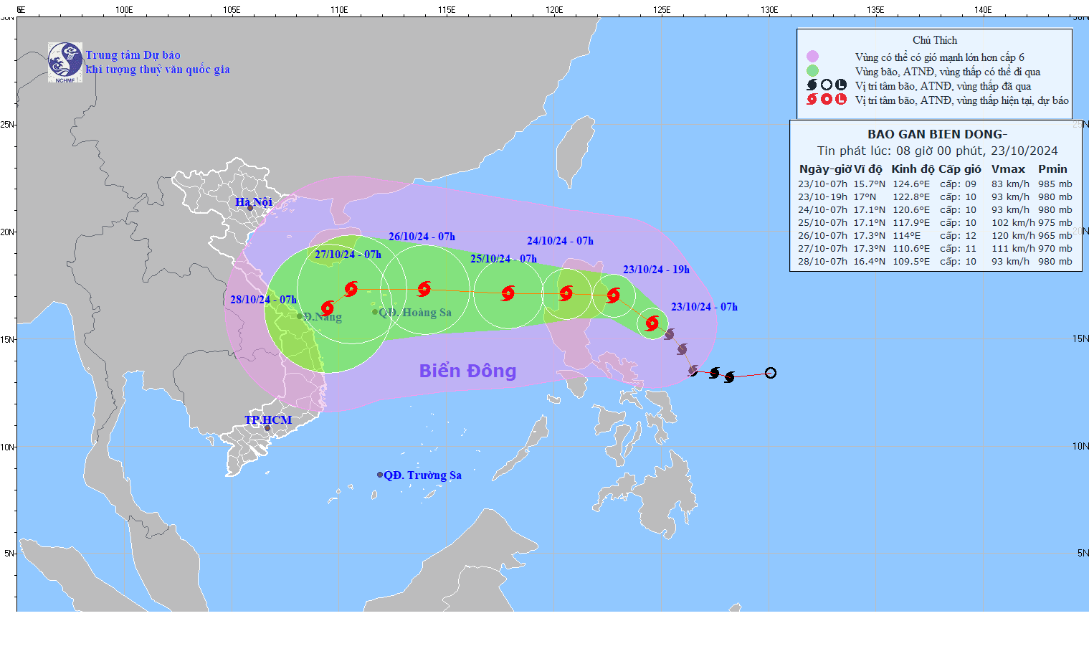Click the black hollow circle in the legend
This screenshot has width=1089, height=659.
(827, 85)
